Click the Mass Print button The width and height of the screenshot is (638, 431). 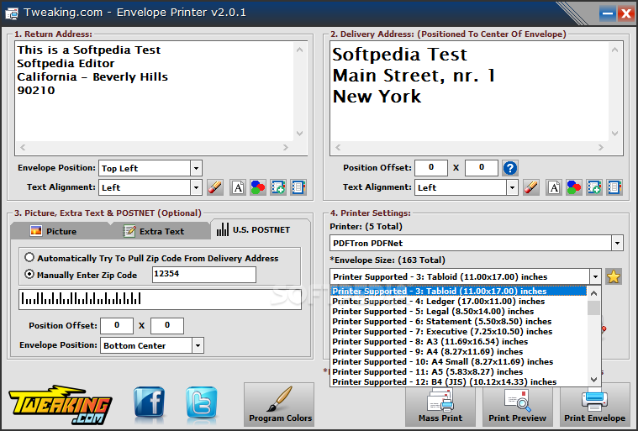(440, 405)
